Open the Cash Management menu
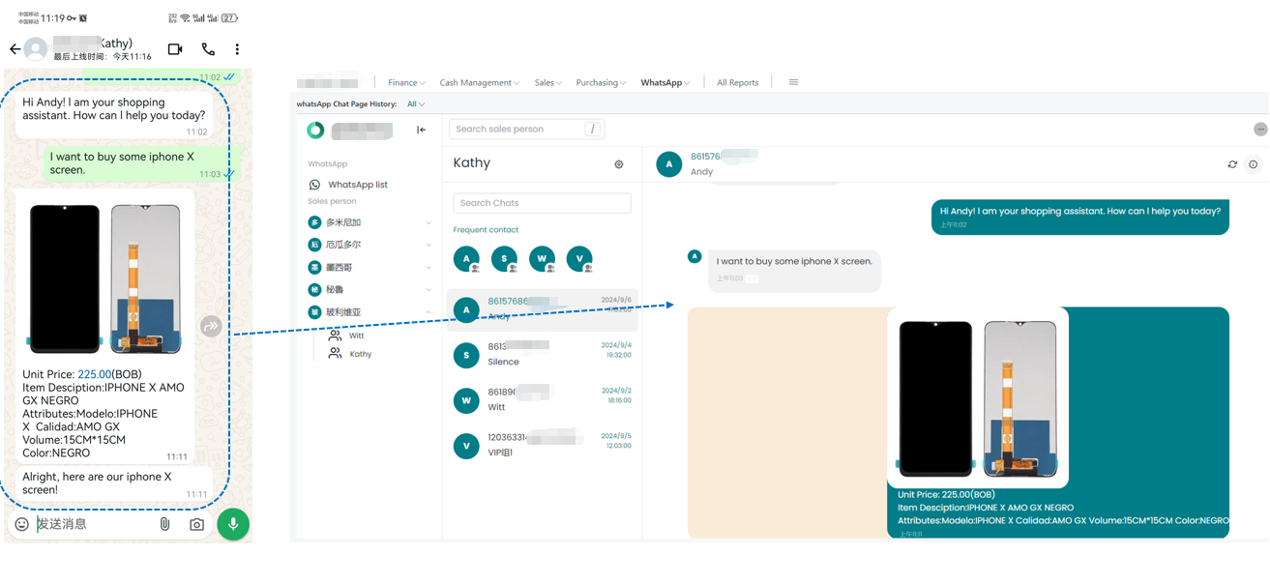Image resolution: width=1270 pixels, height=584 pixels. (x=479, y=83)
